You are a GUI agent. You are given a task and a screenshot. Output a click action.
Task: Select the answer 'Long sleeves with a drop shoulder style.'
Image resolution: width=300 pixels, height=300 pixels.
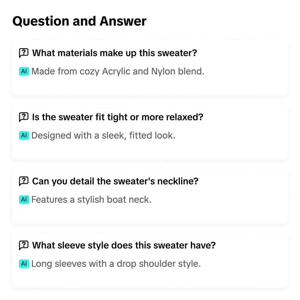click(116, 264)
